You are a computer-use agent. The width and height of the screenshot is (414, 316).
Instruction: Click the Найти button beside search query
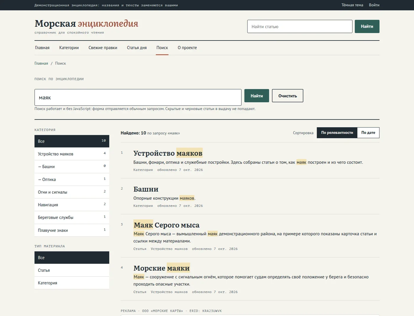click(x=257, y=96)
